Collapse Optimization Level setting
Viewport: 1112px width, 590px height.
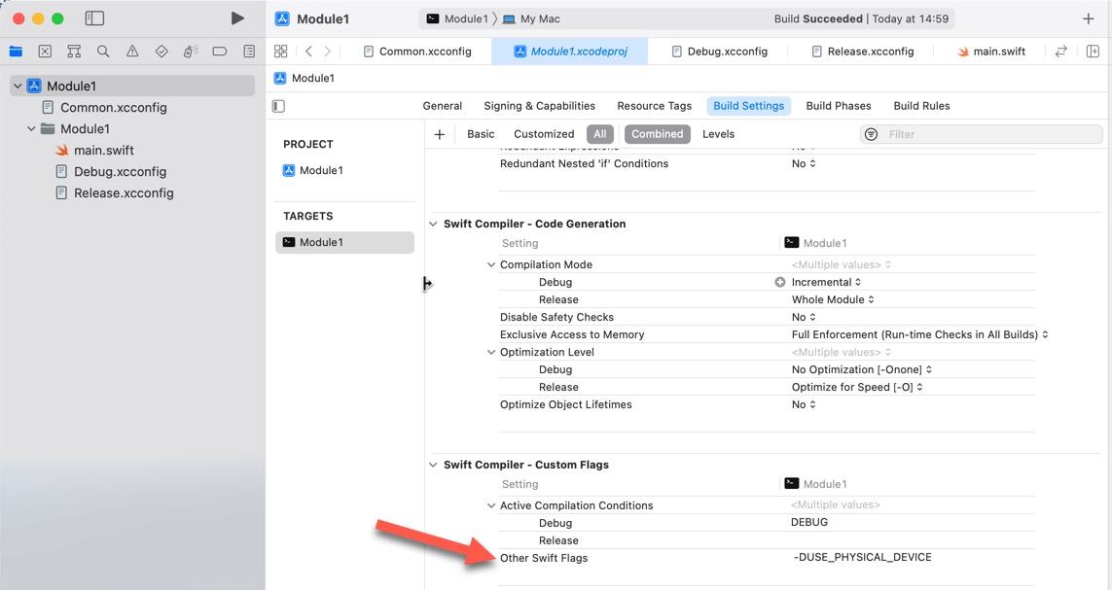[490, 352]
